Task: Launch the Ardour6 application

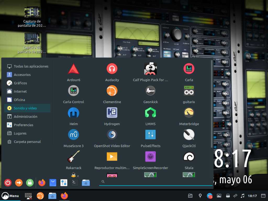Action: pos(74,69)
